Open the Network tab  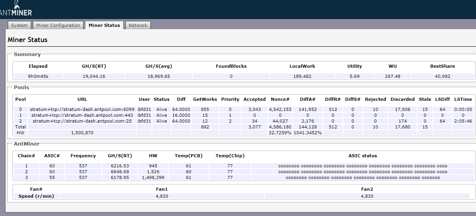[138, 25]
